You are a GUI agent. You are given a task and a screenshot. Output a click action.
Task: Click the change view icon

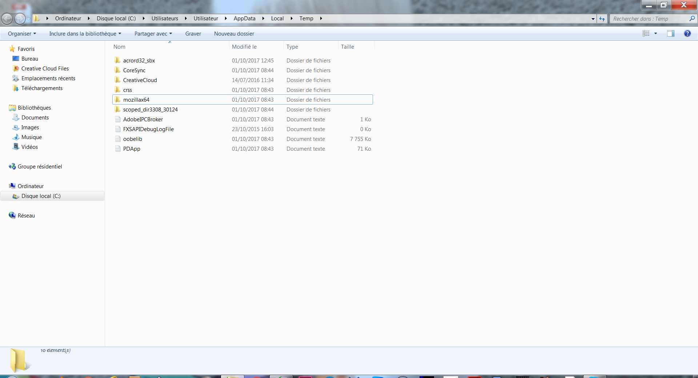(646, 33)
